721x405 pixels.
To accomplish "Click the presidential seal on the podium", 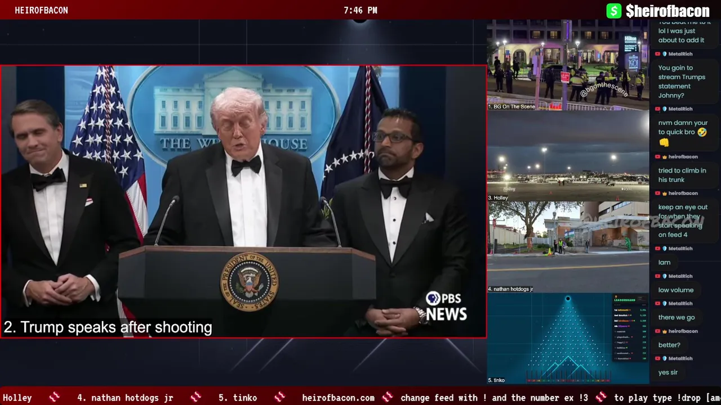I will [x=249, y=281].
